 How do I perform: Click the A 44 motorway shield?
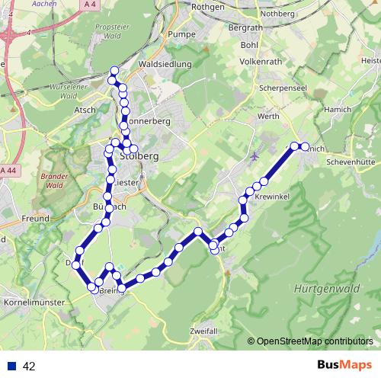(x=9, y=171)
